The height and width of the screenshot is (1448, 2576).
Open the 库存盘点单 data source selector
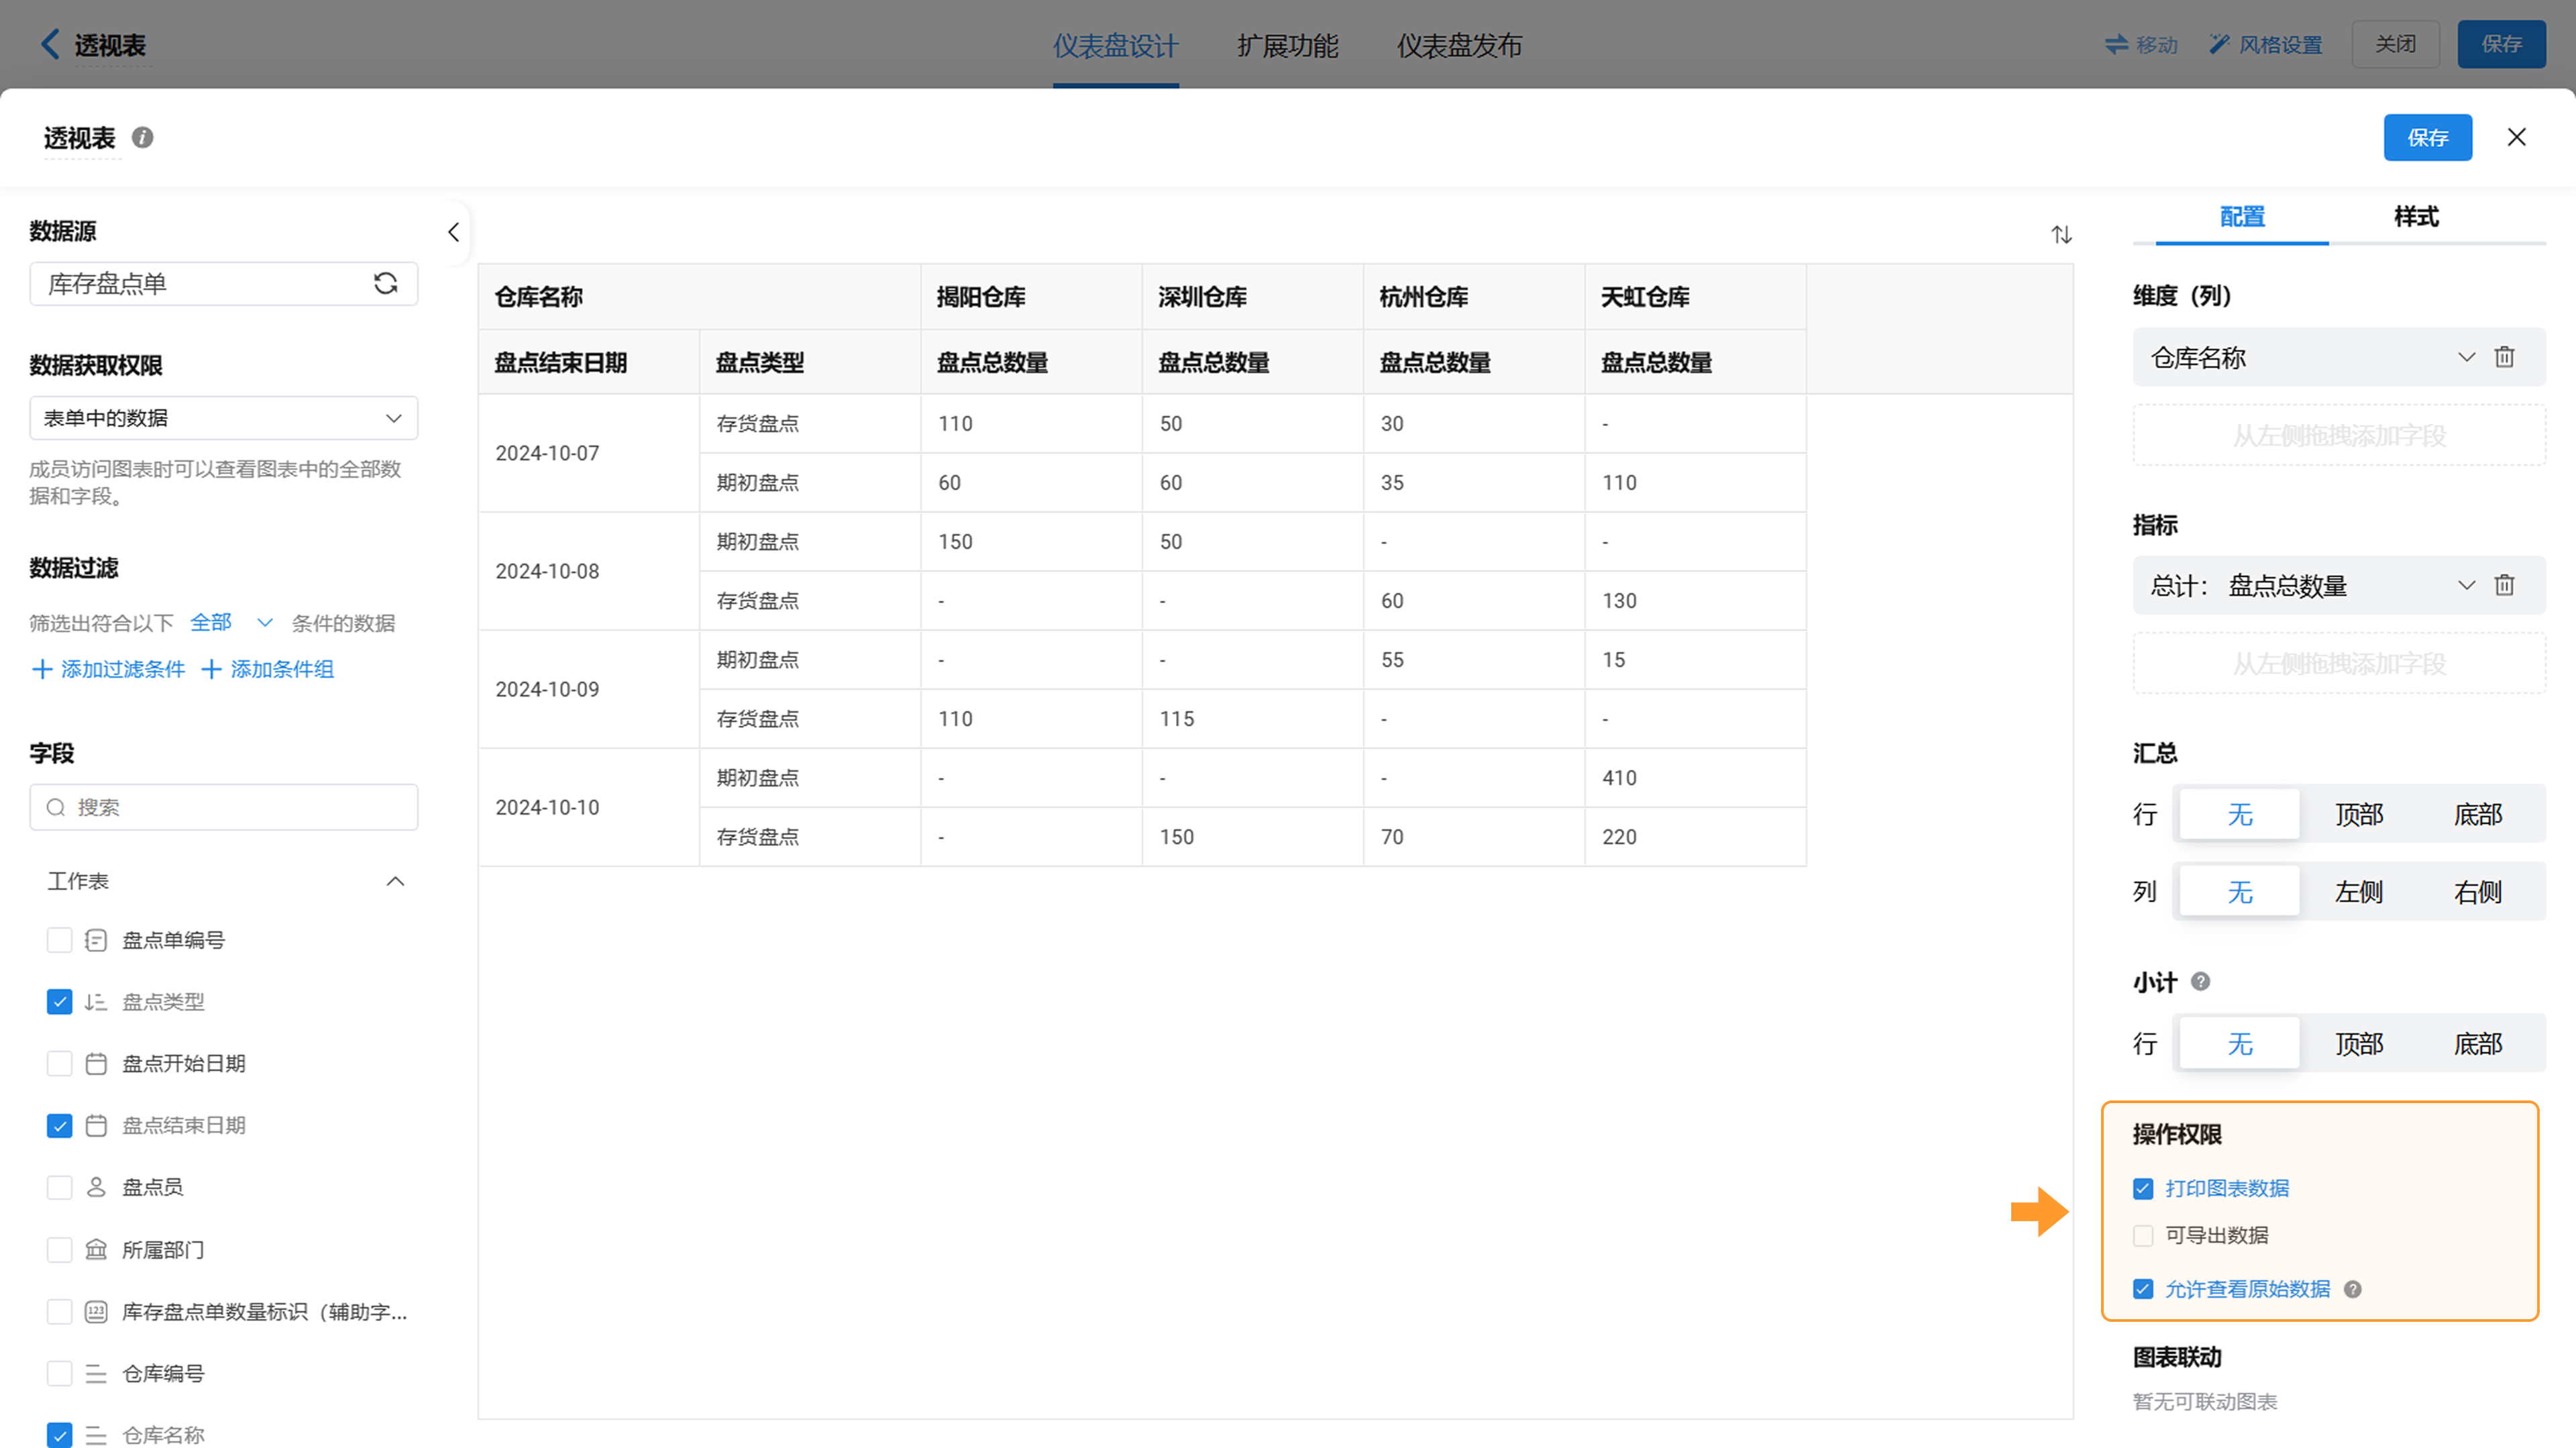click(x=224, y=284)
